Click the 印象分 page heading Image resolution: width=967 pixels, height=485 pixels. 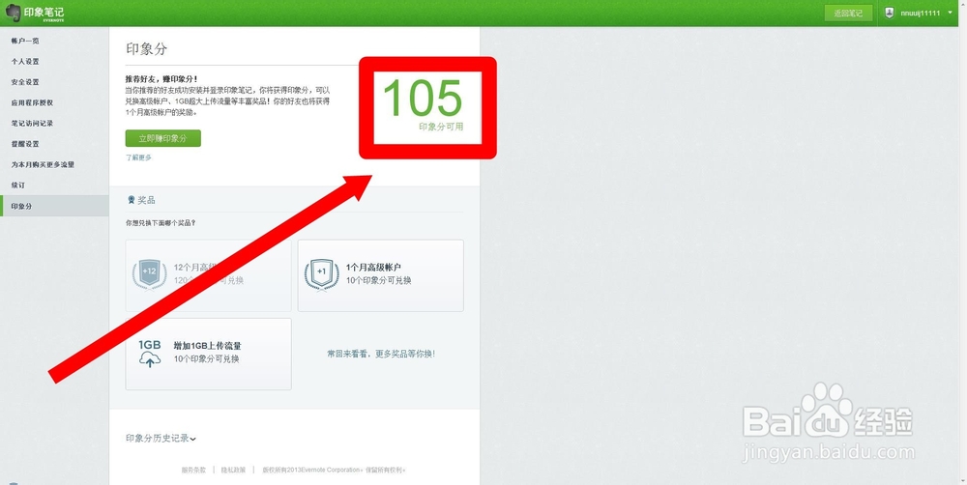146,48
